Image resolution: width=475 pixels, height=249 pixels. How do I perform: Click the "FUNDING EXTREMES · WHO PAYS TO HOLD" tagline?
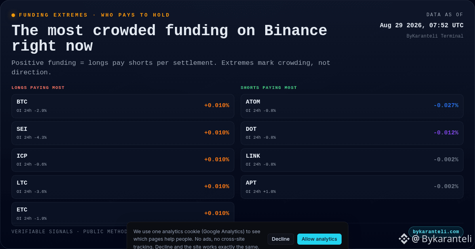coord(95,15)
